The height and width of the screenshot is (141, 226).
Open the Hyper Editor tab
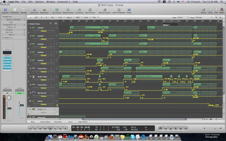pos(83,122)
